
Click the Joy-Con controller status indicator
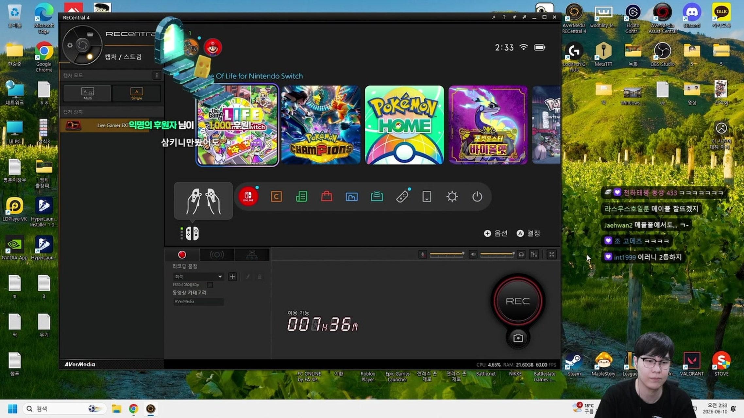click(x=190, y=233)
